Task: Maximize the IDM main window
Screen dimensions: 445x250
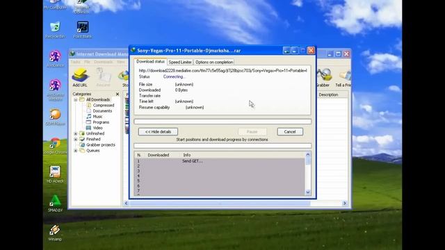Action: click(x=338, y=54)
